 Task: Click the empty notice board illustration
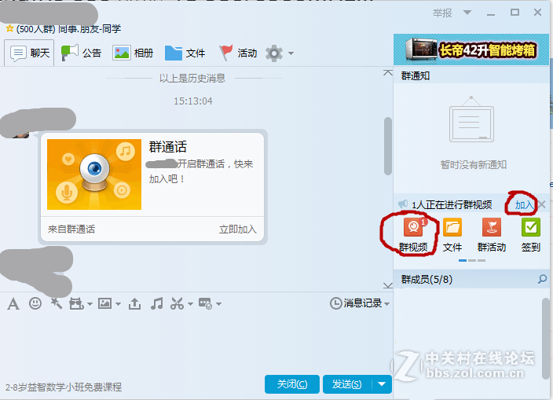471,119
